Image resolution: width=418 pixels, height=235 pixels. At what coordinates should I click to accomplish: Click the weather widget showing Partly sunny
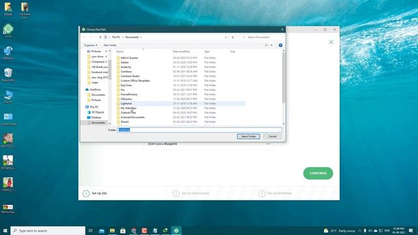(340, 230)
